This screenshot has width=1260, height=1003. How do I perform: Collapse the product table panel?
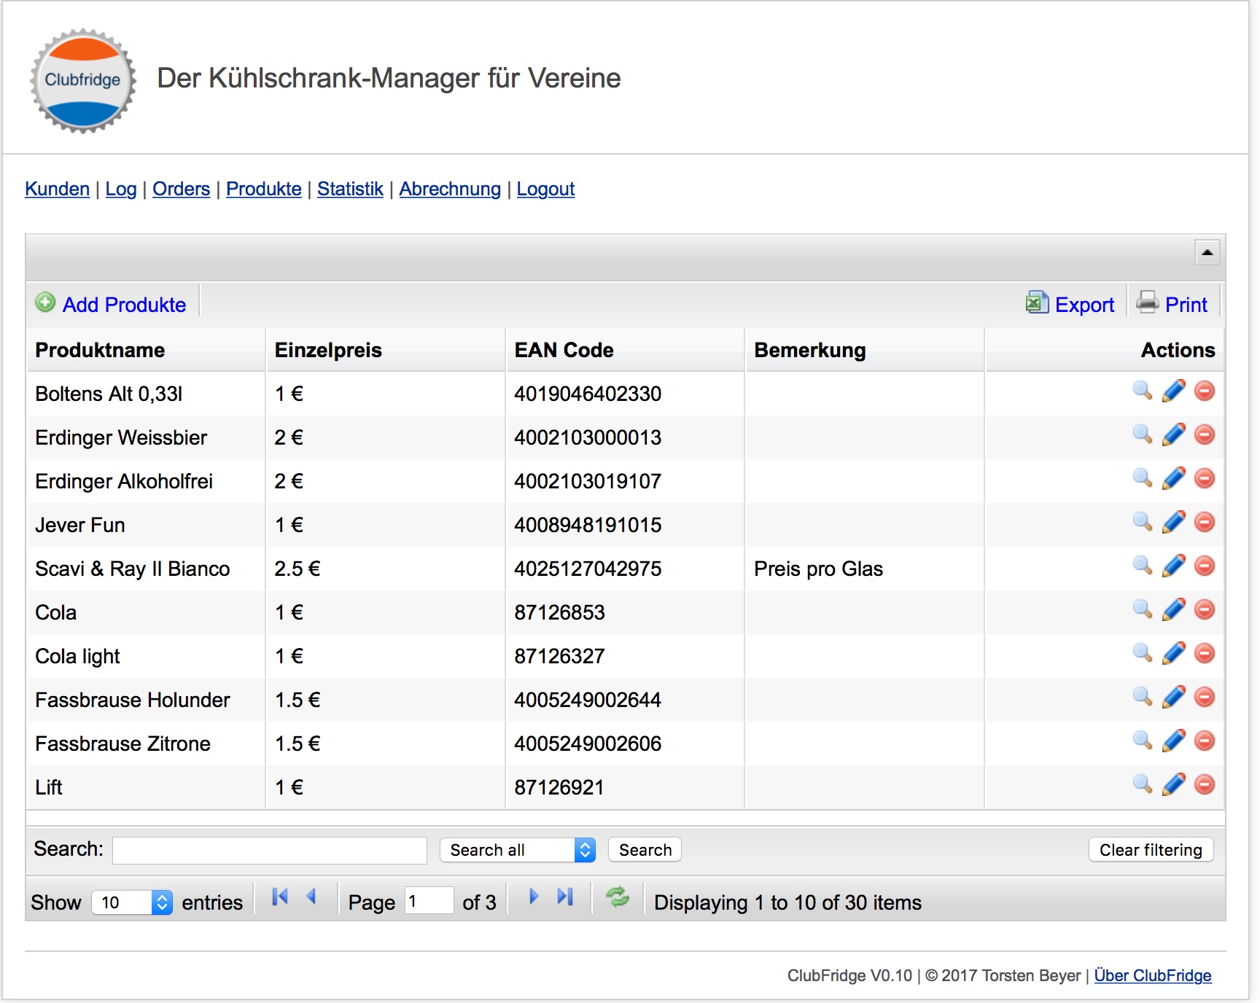1207,252
